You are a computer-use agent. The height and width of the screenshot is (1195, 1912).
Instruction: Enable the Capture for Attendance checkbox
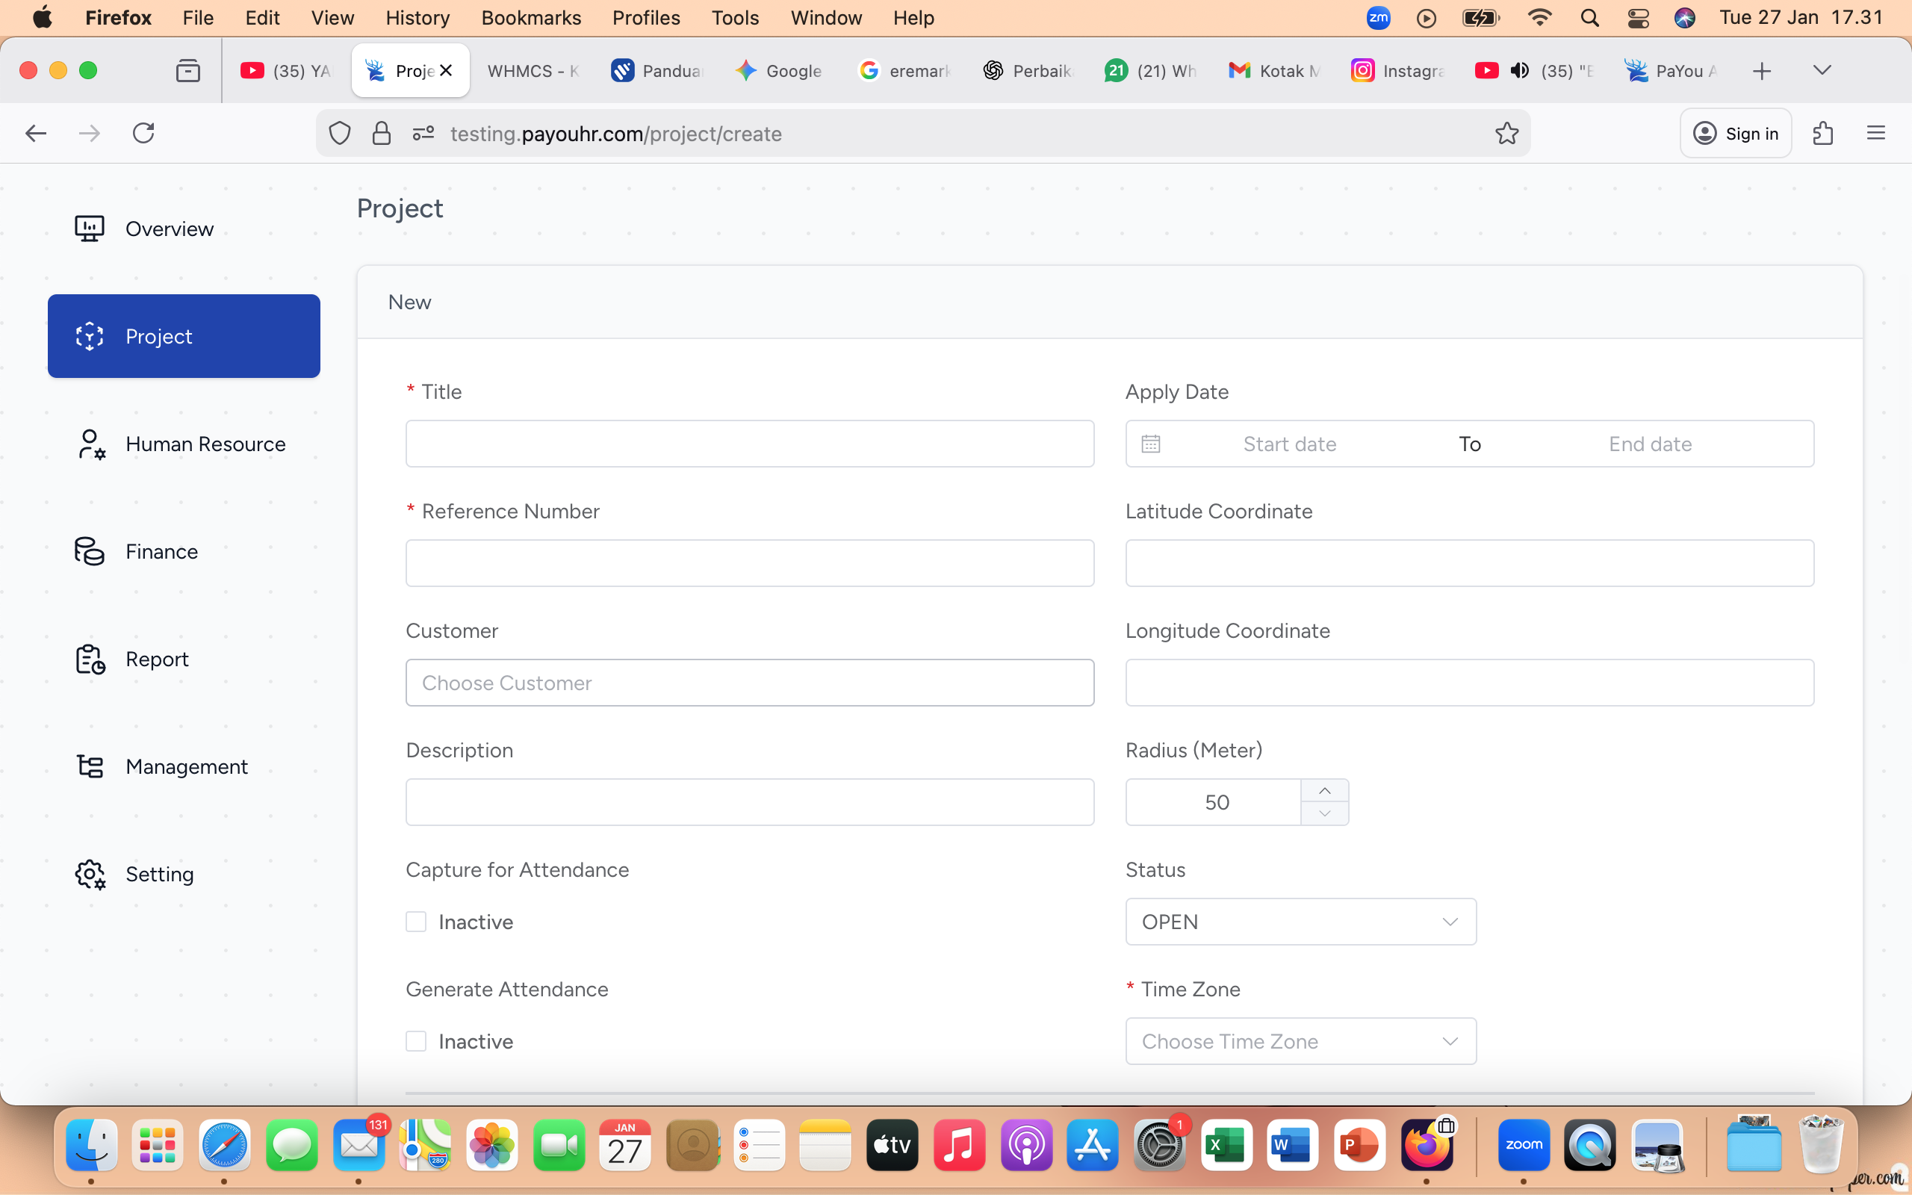point(416,922)
